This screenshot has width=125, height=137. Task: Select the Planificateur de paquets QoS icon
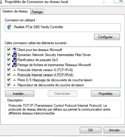click(x=14, y=60)
